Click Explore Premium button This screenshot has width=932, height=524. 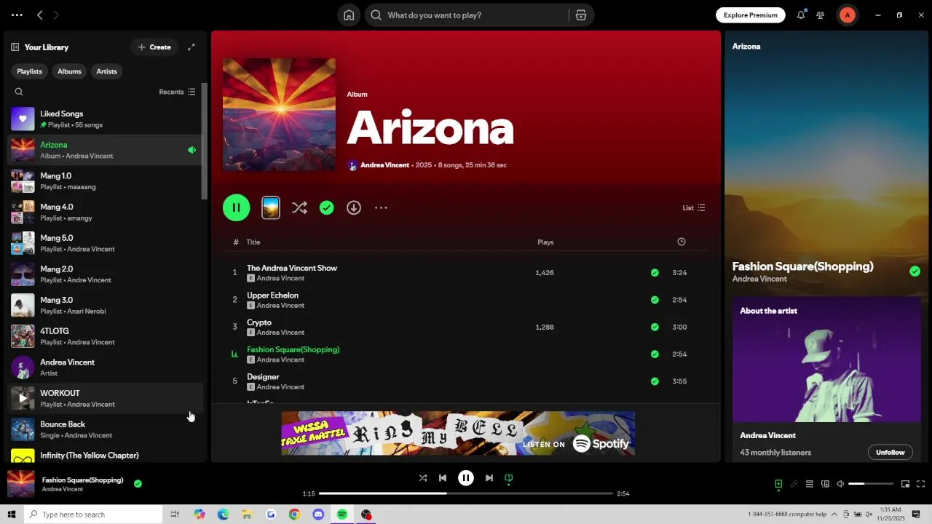751,15
